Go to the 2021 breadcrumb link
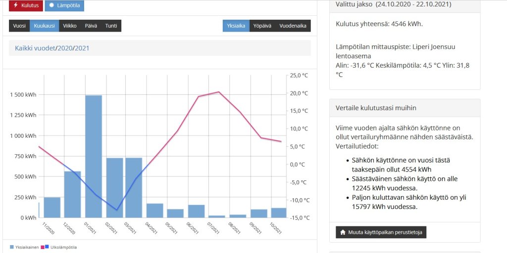Image resolution: width=507 pixels, height=253 pixels. click(82, 48)
